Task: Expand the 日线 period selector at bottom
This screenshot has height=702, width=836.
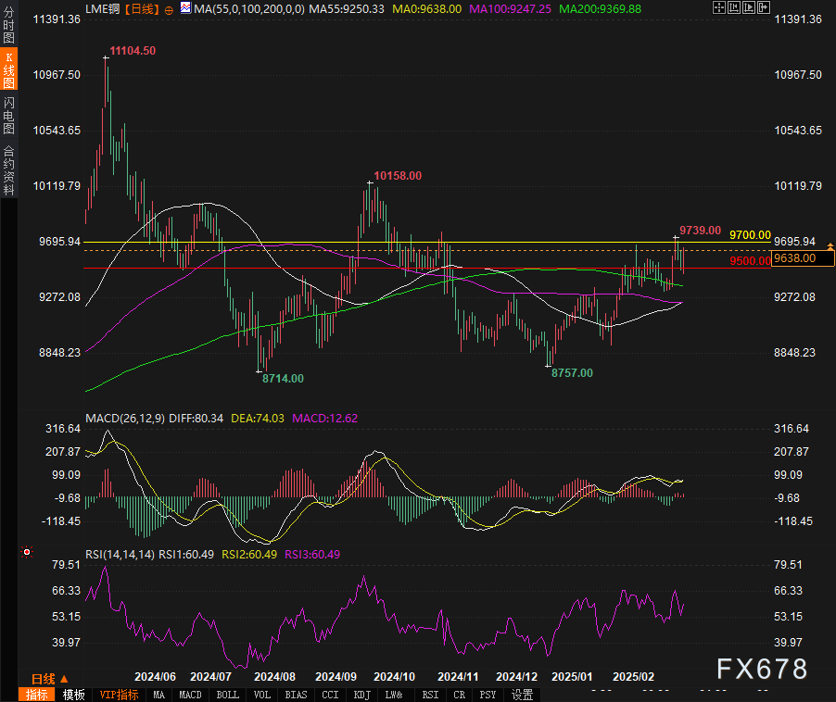Action: (x=44, y=679)
